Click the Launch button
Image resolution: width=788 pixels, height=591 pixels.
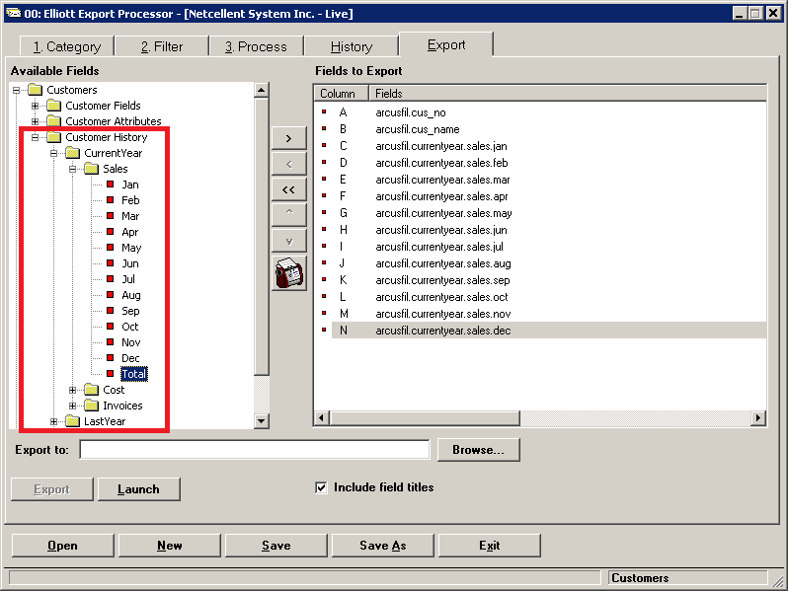138,489
